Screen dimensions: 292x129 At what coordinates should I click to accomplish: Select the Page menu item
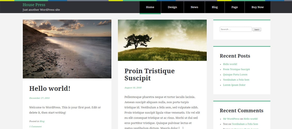(x=234, y=7)
